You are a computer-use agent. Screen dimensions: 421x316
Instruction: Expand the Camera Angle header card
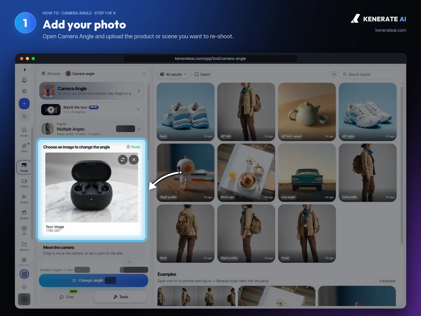92,91
